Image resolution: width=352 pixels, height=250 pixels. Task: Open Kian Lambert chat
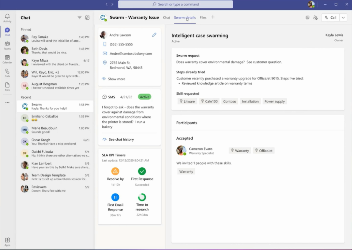point(55,165)
